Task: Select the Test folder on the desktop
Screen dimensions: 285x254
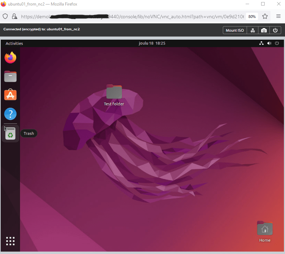Action: pos(114,93)
